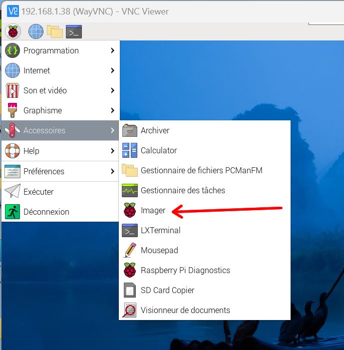This screenshot has height=350, width=344.
Task: Click the Help lifebuoy icon
Action: 12,151
